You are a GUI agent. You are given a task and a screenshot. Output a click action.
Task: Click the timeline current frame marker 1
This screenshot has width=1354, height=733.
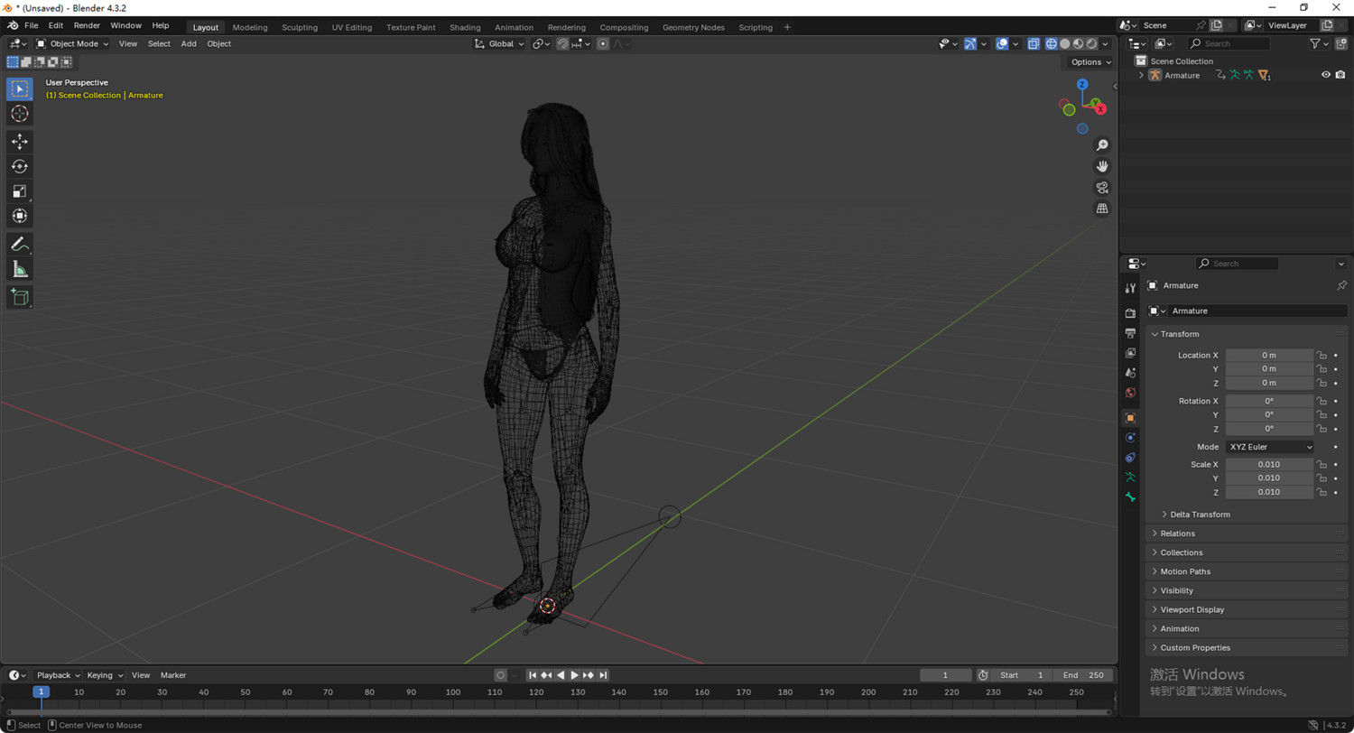(41, 692)
